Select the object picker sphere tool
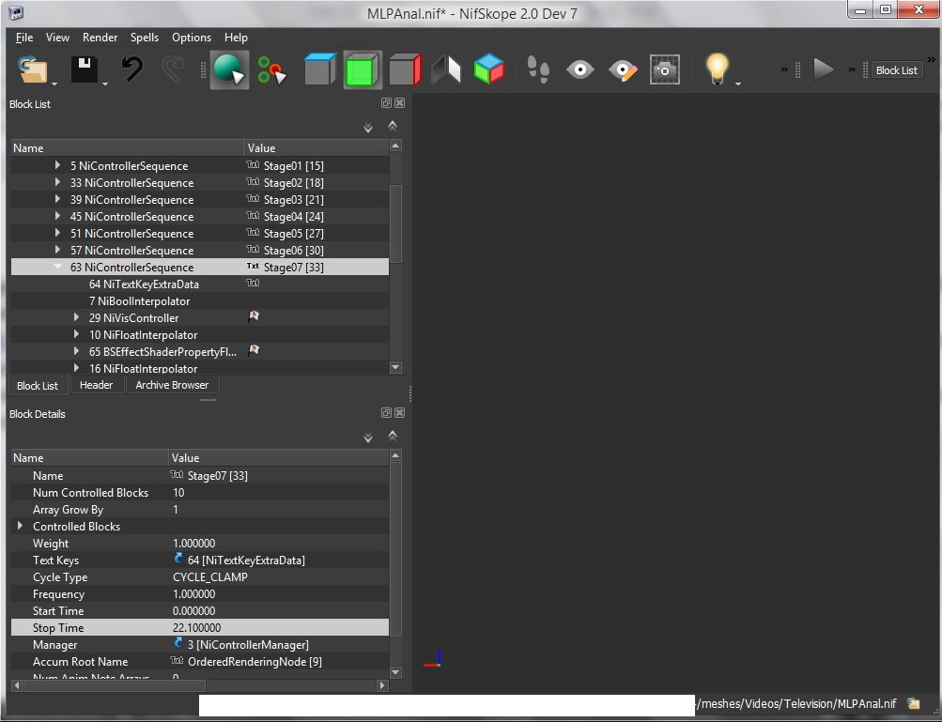Screen dimensions: 942x722 click(x=228, y=70)
